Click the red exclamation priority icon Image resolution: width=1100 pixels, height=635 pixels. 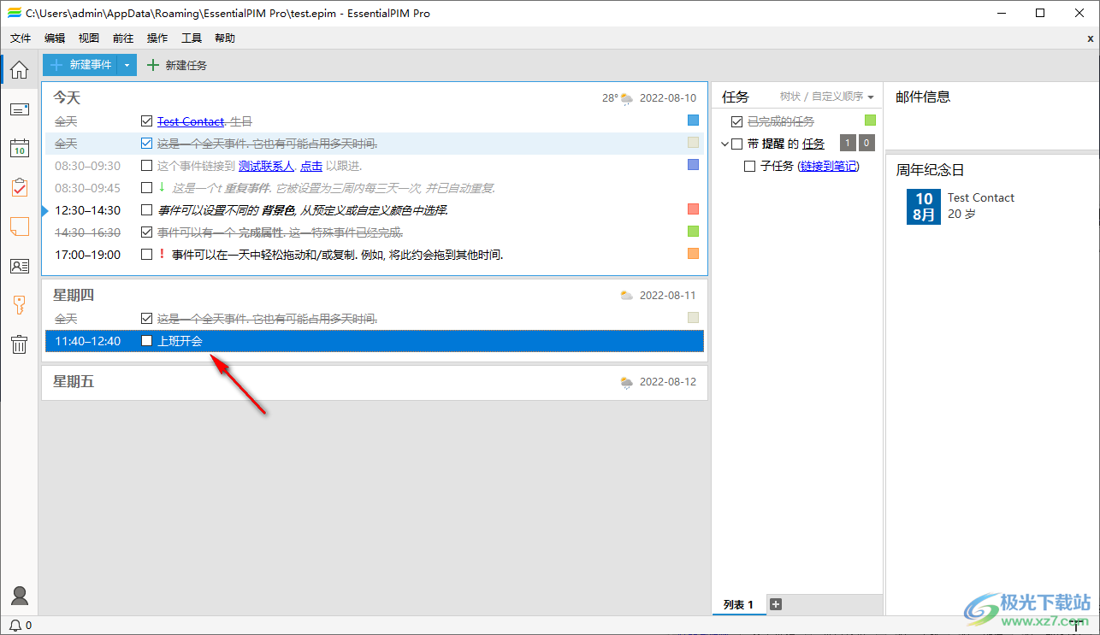click(162, 254)
